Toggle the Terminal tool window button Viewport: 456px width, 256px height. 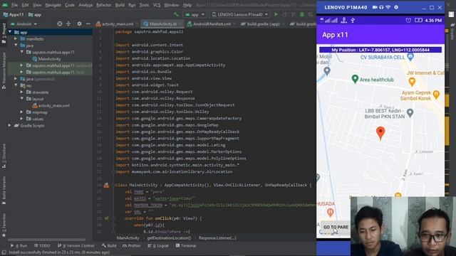coord(185,245)
